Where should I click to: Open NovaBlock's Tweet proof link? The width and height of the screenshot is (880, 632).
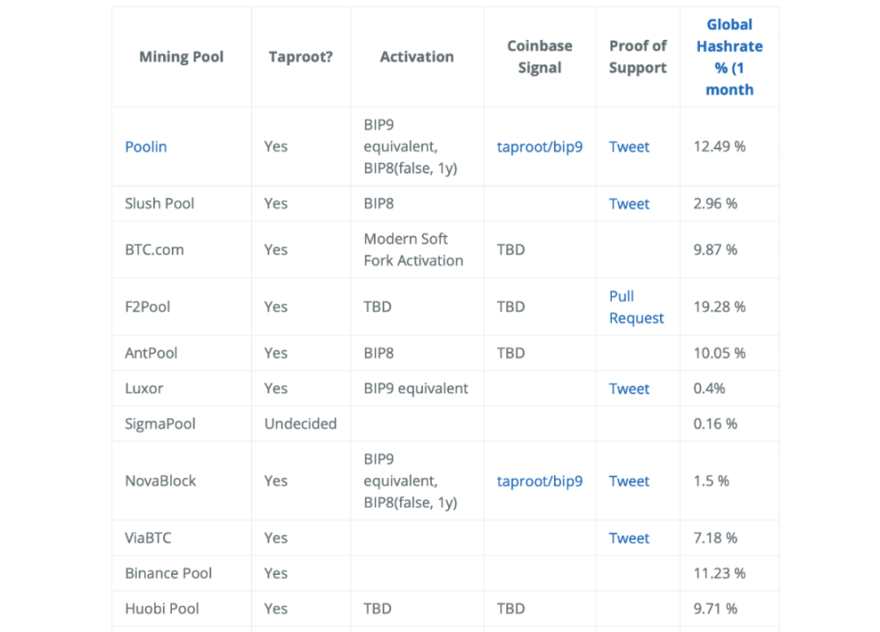629,482
